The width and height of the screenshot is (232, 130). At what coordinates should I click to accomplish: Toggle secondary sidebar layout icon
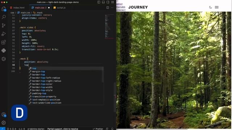[108, 2]
